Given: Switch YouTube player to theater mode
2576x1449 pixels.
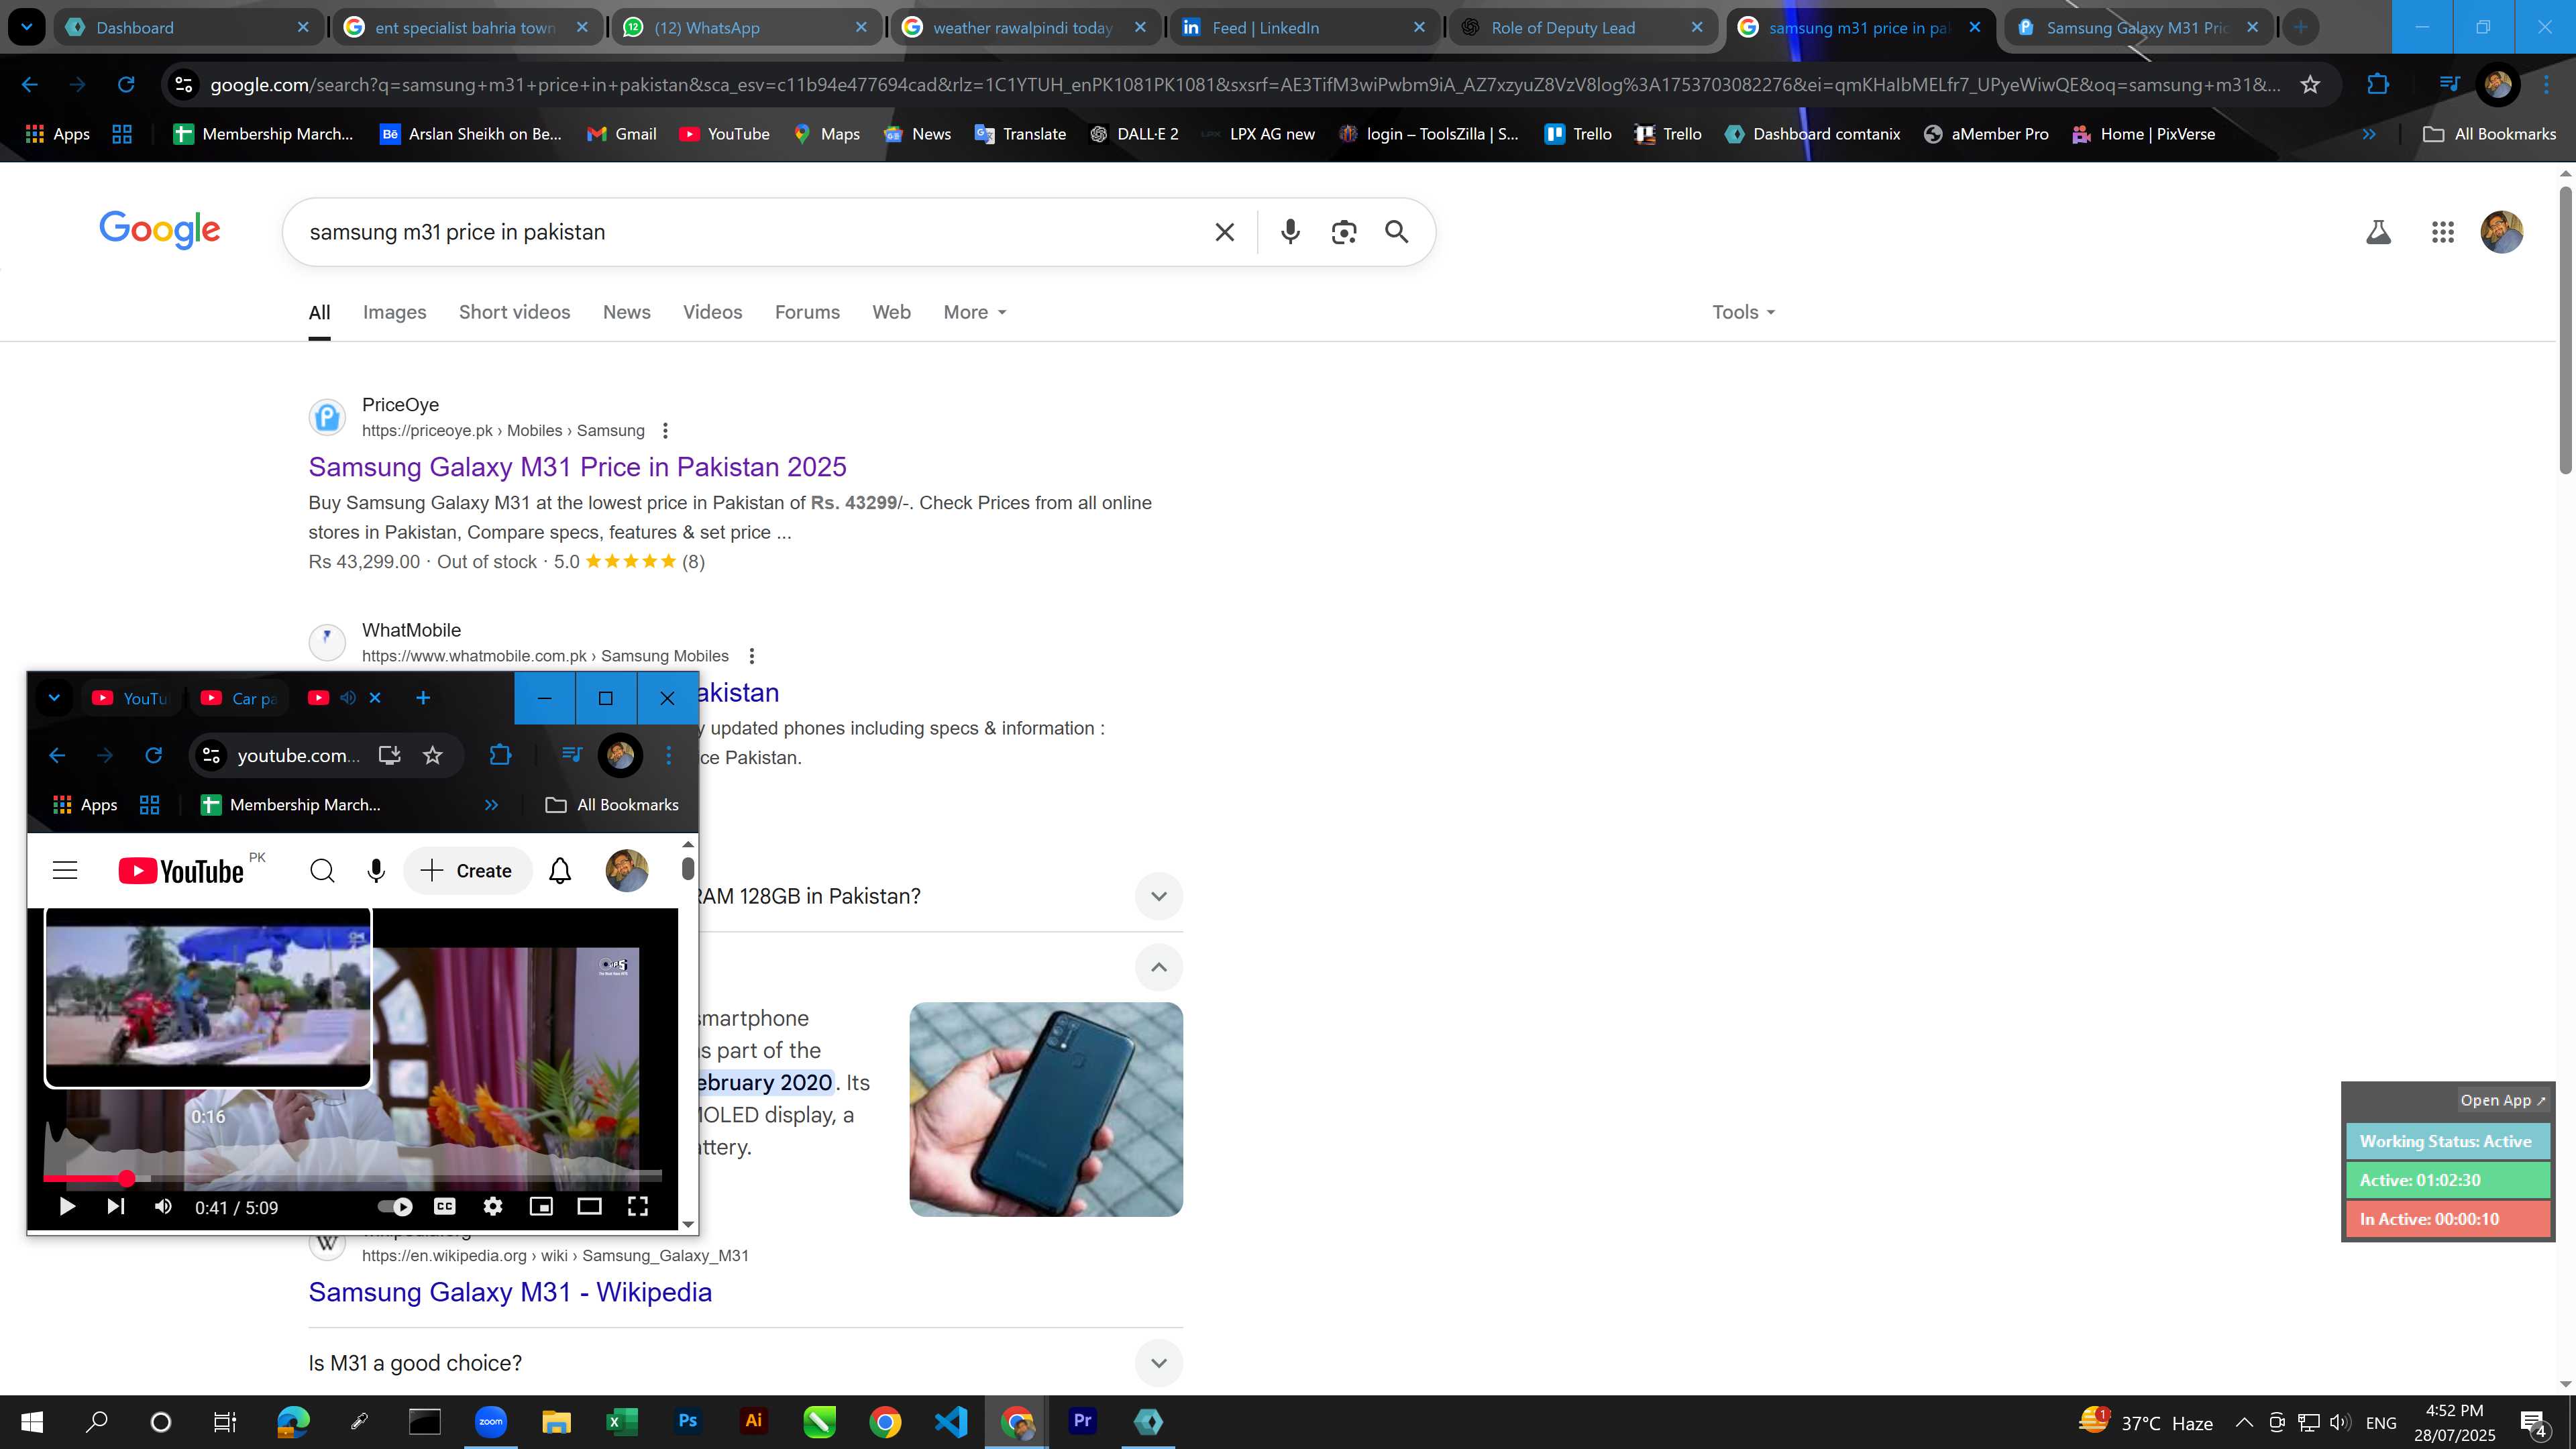Looking at the screenshot, I should click(x=589, y=1207).
